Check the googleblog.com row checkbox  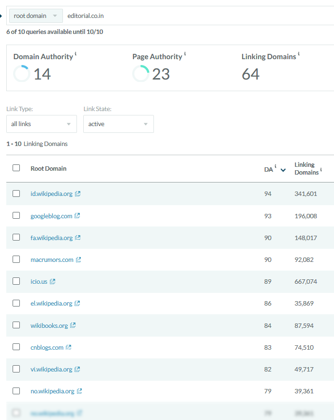[16, 215]
